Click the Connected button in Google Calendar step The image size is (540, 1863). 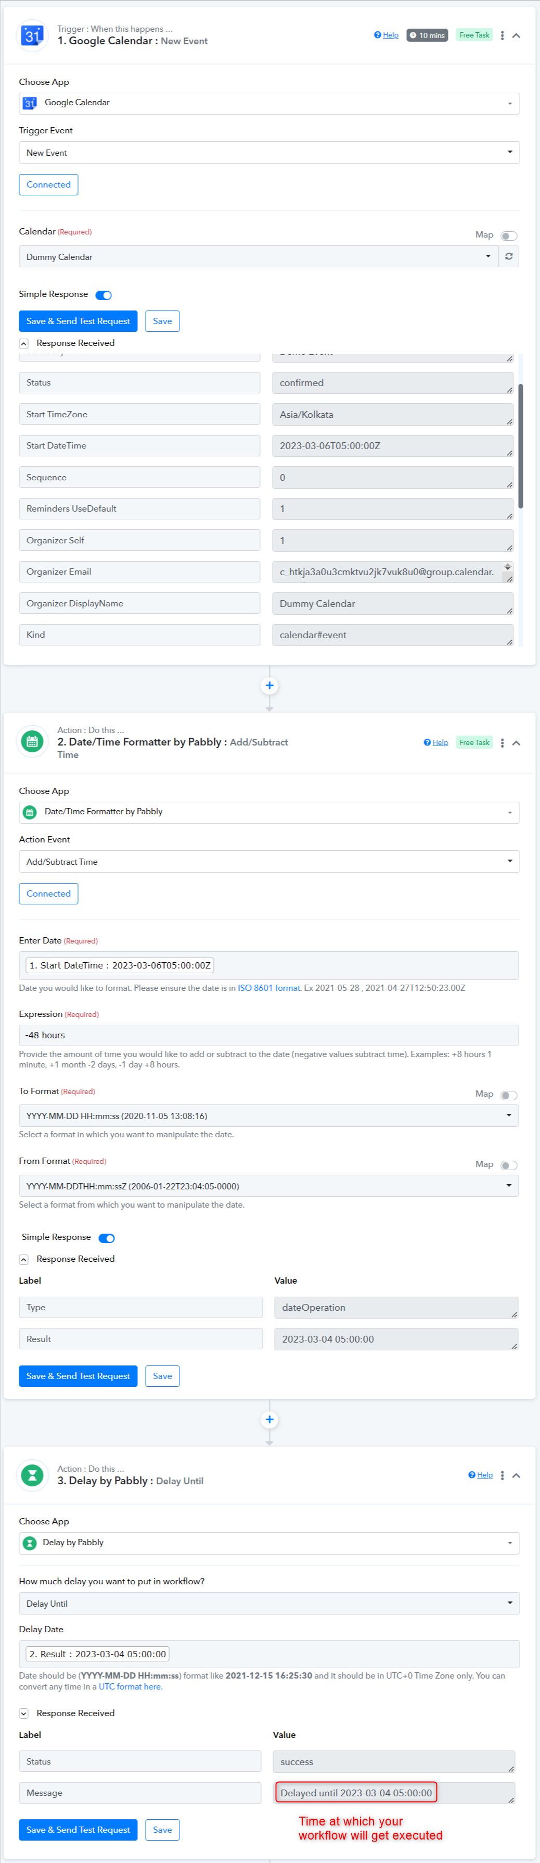pyautogui.click(x=48, y=184)
